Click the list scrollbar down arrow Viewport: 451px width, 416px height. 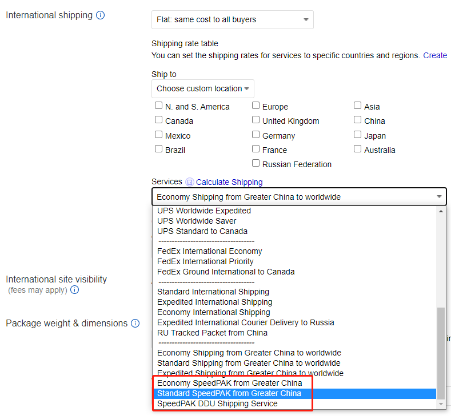(x=441, y=404)
